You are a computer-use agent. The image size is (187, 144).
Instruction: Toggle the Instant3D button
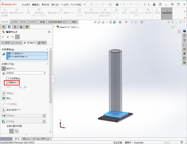point(167,13)
